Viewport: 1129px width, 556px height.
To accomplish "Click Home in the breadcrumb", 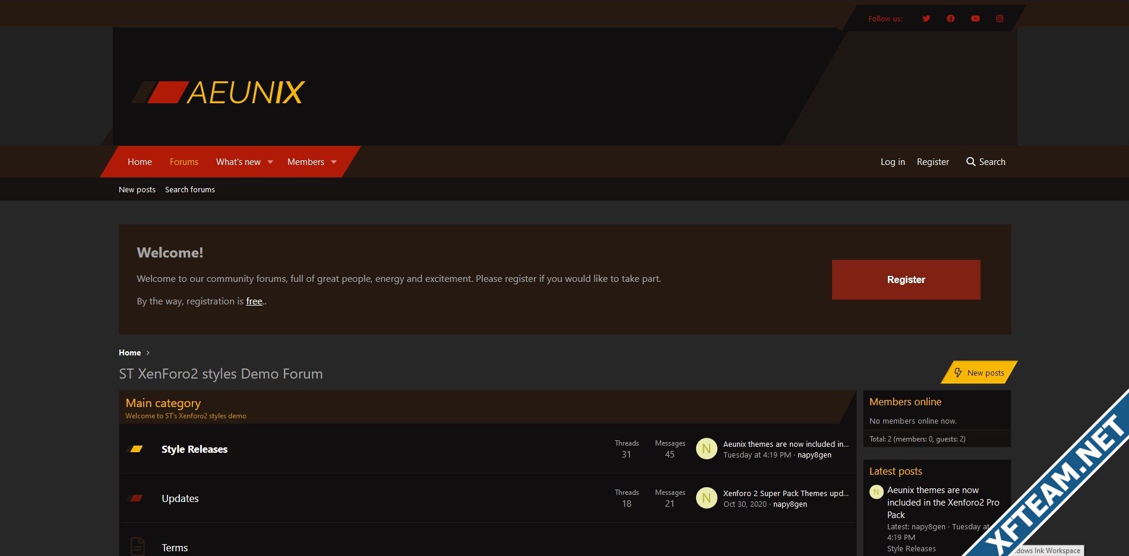I will coord(130,352).
